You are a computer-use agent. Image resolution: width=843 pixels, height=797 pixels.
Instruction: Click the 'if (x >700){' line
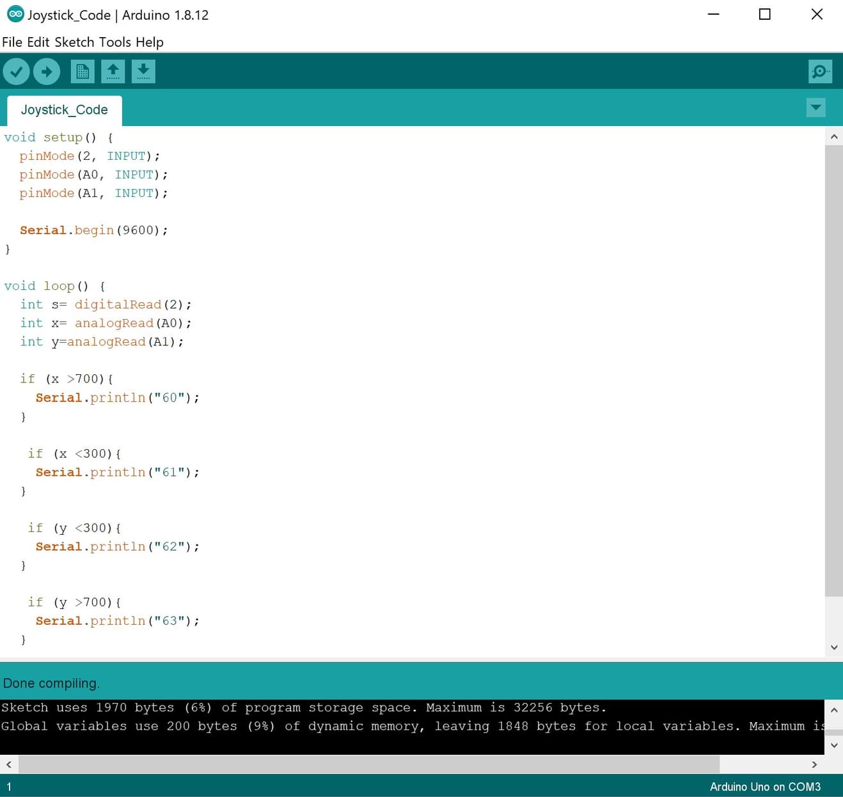(x=67, y=379)
